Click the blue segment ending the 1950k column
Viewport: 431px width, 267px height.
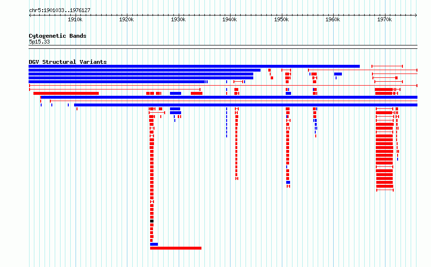point(288,182)
